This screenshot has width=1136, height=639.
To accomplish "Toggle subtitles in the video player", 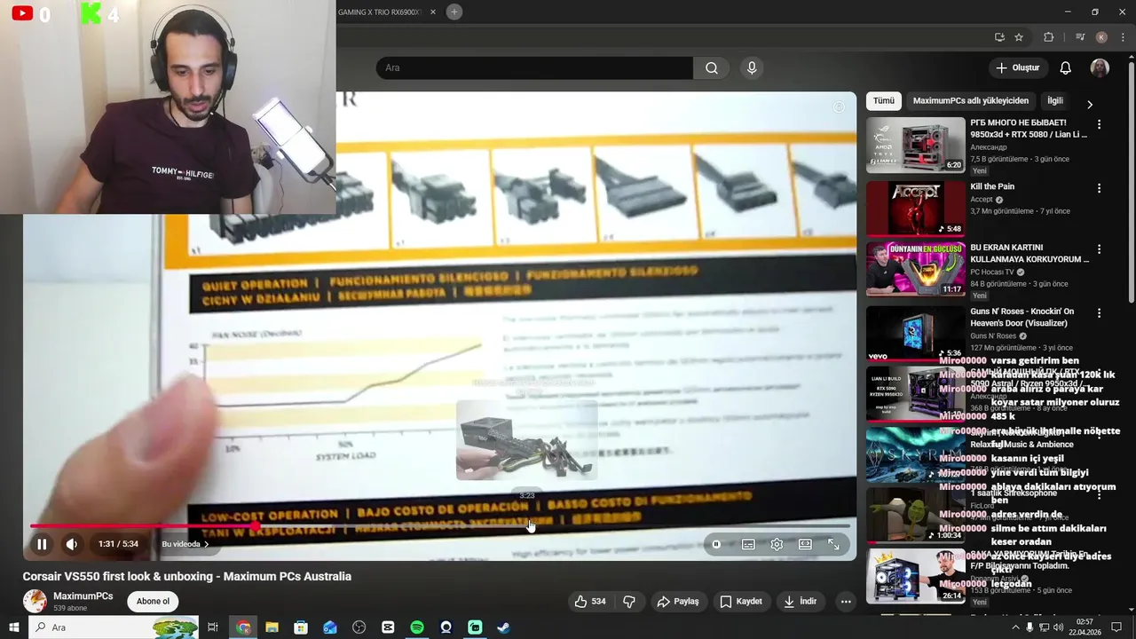I will (x=748, y=544).
